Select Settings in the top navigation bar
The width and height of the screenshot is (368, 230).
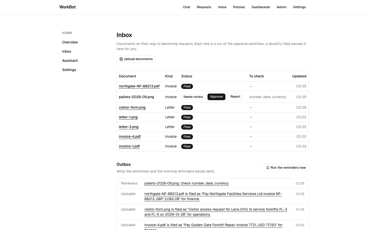(x=300, y=7)
